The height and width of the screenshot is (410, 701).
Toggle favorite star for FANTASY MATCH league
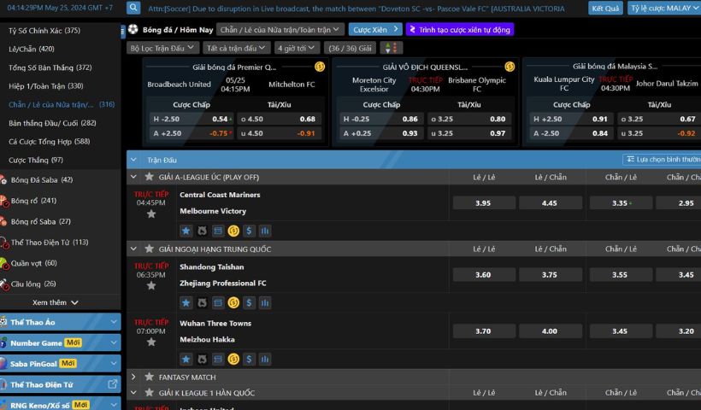click(150, 377)
